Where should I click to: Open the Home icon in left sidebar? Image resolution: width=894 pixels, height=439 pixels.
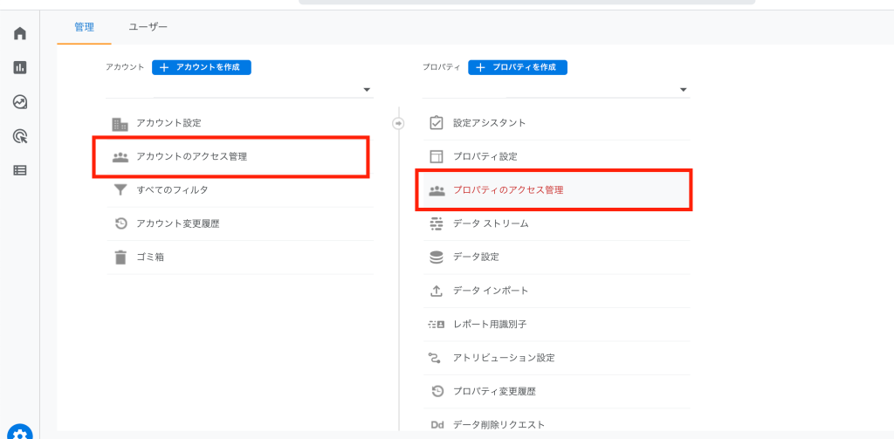click(20, 34)
